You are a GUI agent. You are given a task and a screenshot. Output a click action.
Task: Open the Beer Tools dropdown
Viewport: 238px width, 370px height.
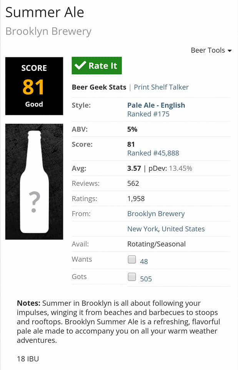[x=211, y=50]
